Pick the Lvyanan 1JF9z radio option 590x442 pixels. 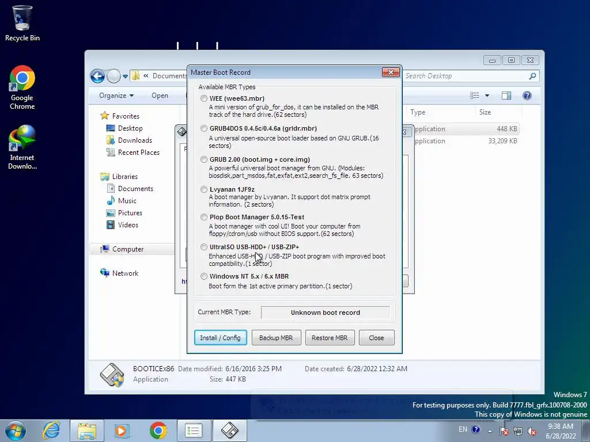(x=203, y=189)
